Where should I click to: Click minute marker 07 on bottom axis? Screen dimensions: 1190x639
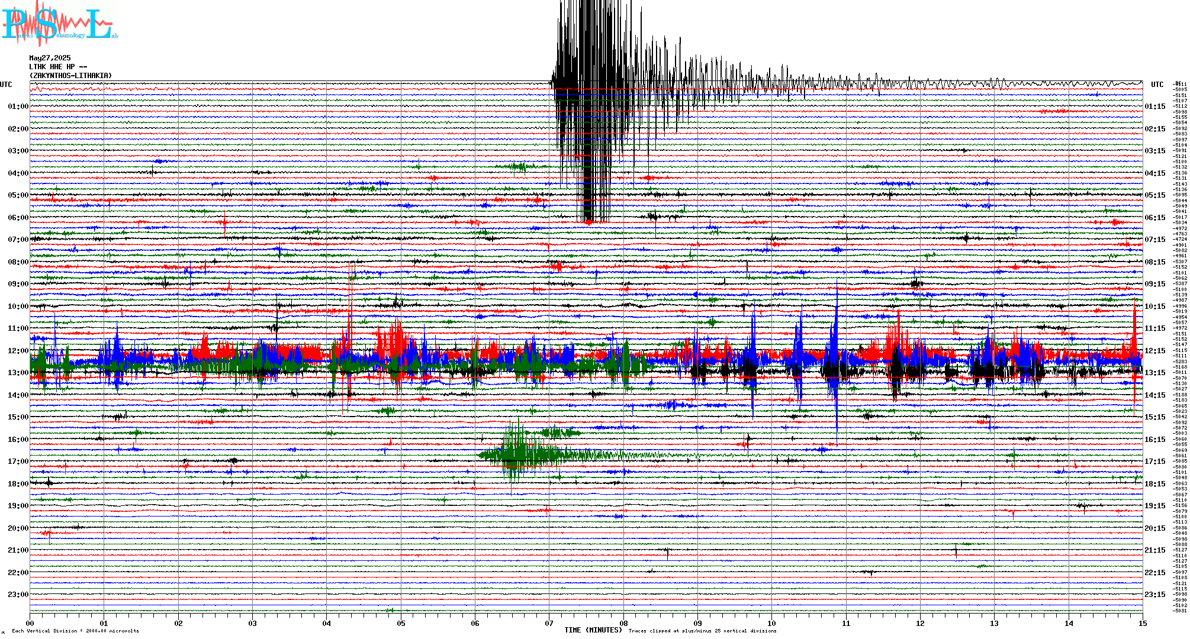(x=549, y=623)
